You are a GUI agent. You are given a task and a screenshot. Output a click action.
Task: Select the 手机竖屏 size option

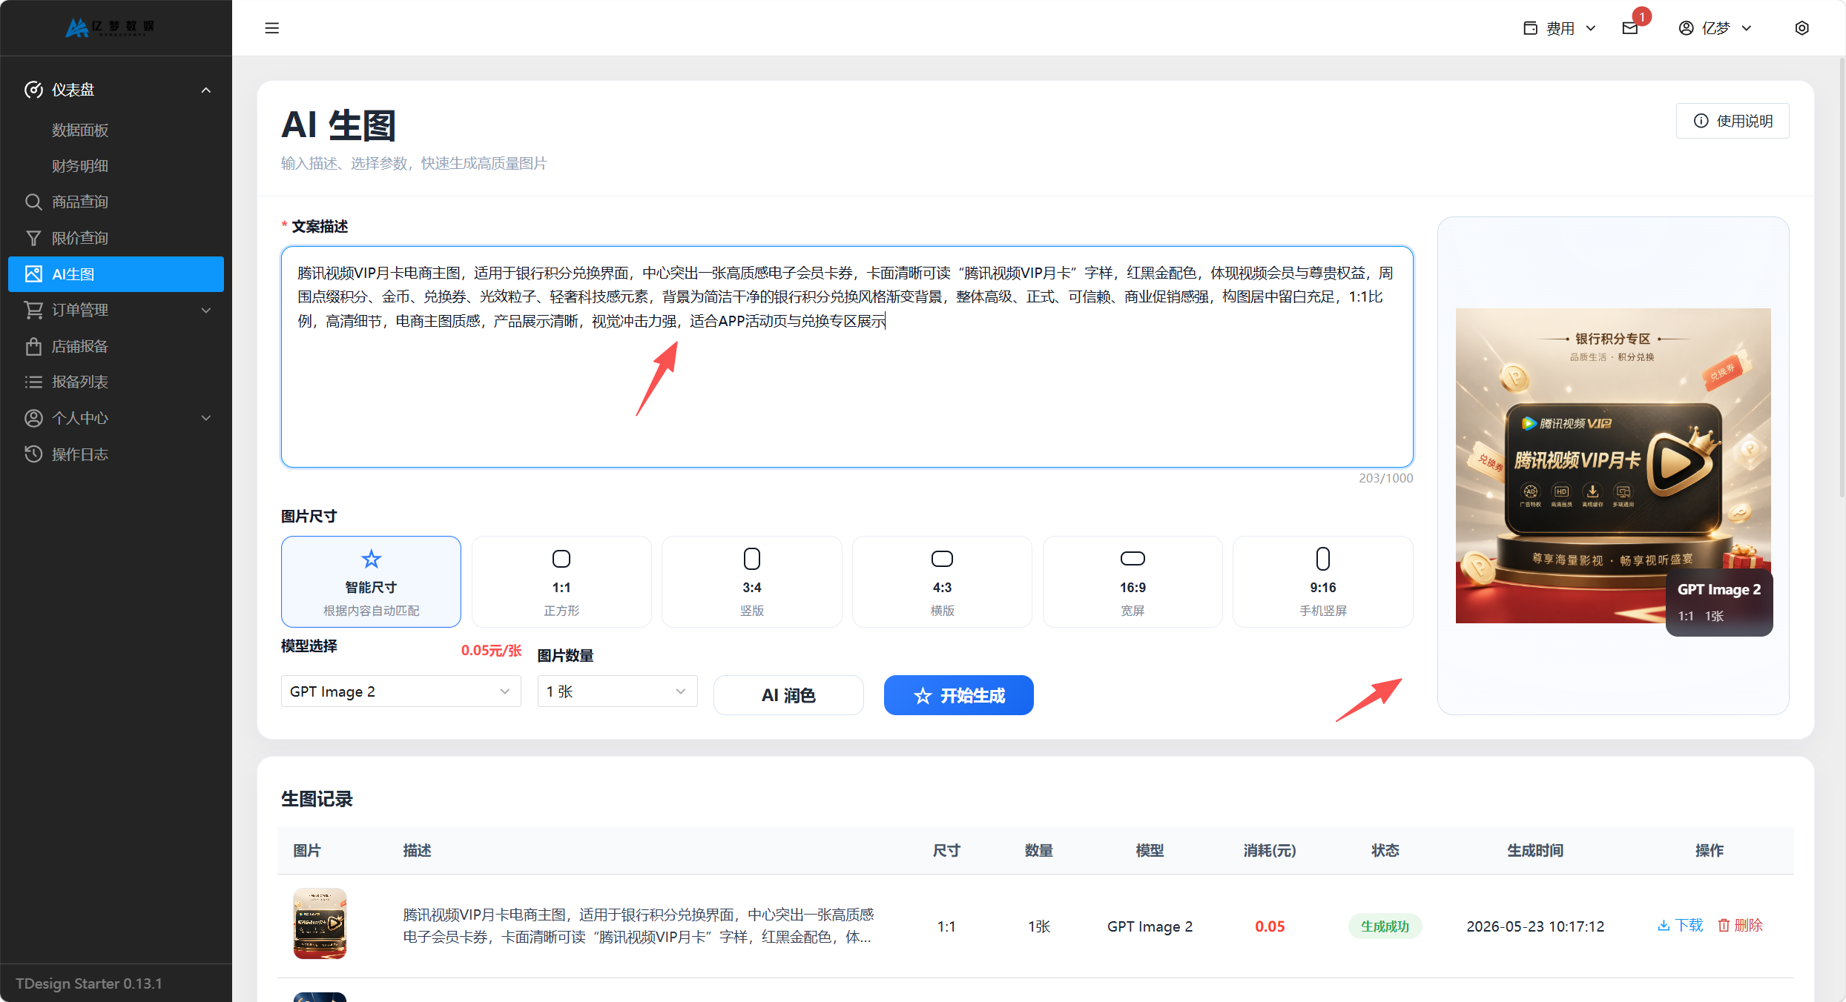coord(1323,582)
